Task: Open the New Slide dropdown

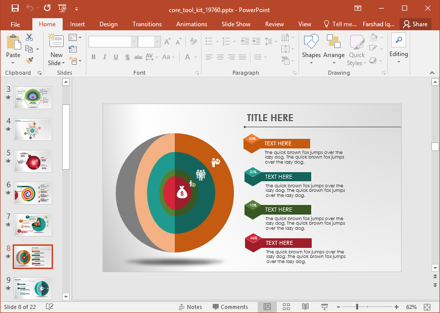Action: pyautogui.click(x=57, y=63)
